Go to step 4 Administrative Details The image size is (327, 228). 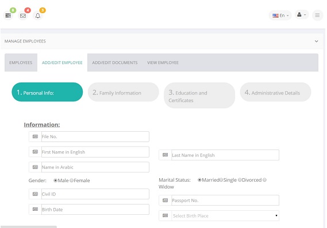pyautogui.click(x=275, y=92)
